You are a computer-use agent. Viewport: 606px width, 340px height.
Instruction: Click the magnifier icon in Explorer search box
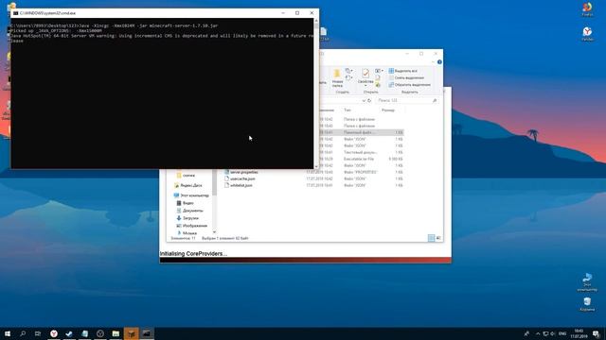click(x=435, y=100)
